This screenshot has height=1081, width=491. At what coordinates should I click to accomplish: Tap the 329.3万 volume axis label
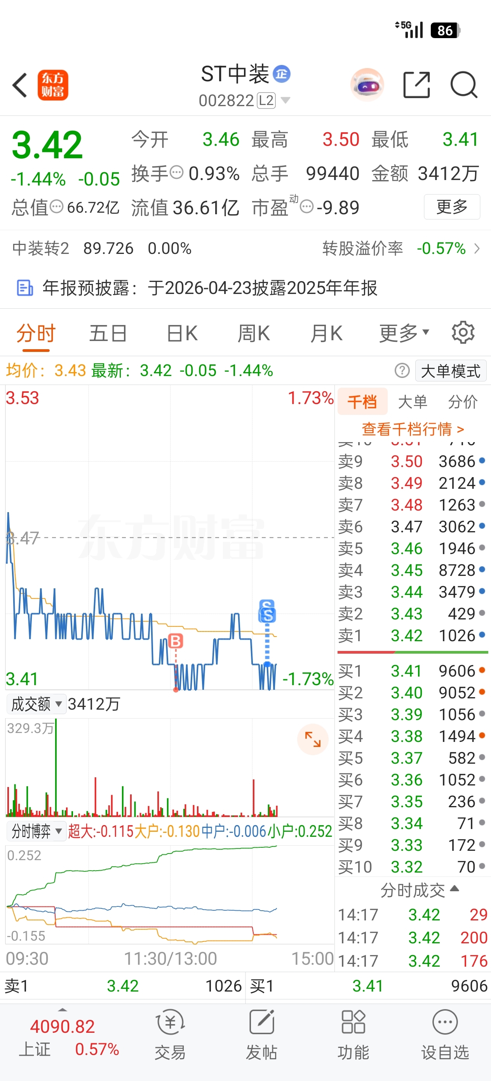[30, 728]
